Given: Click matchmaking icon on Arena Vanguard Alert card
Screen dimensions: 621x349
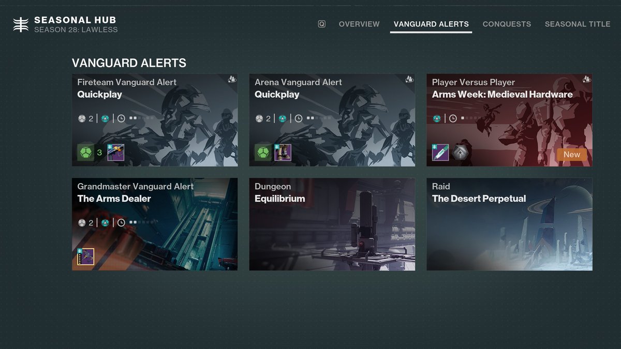Looking at the screenshot, I should tap(410, 79).
